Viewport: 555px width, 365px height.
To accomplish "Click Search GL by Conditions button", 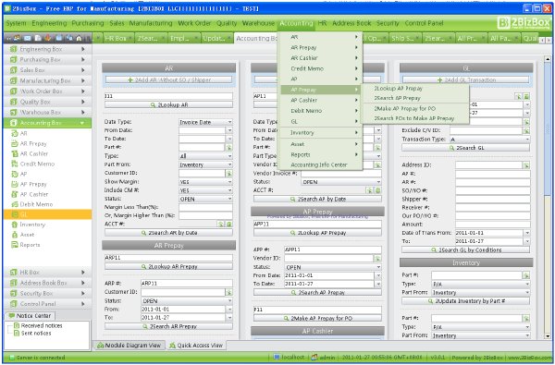I will click(466, 249).
